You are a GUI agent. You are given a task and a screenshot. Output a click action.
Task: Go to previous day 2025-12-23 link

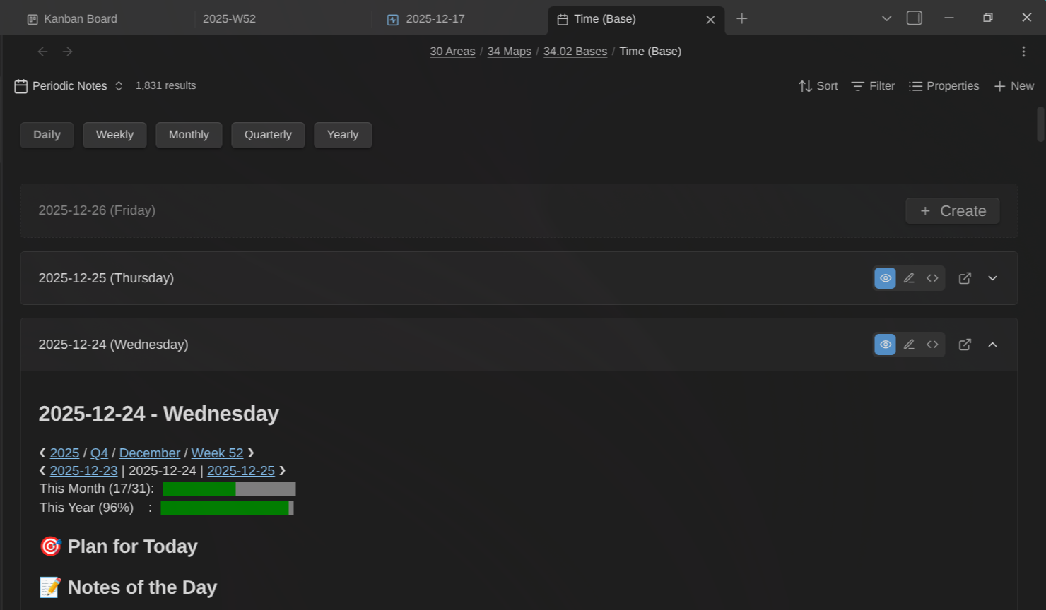(83, 471)
